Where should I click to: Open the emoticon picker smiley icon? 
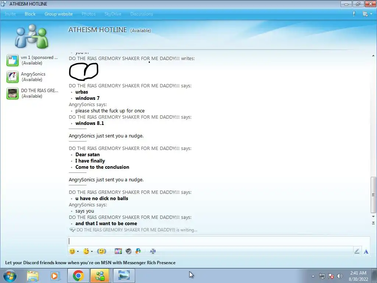(72, 251)
